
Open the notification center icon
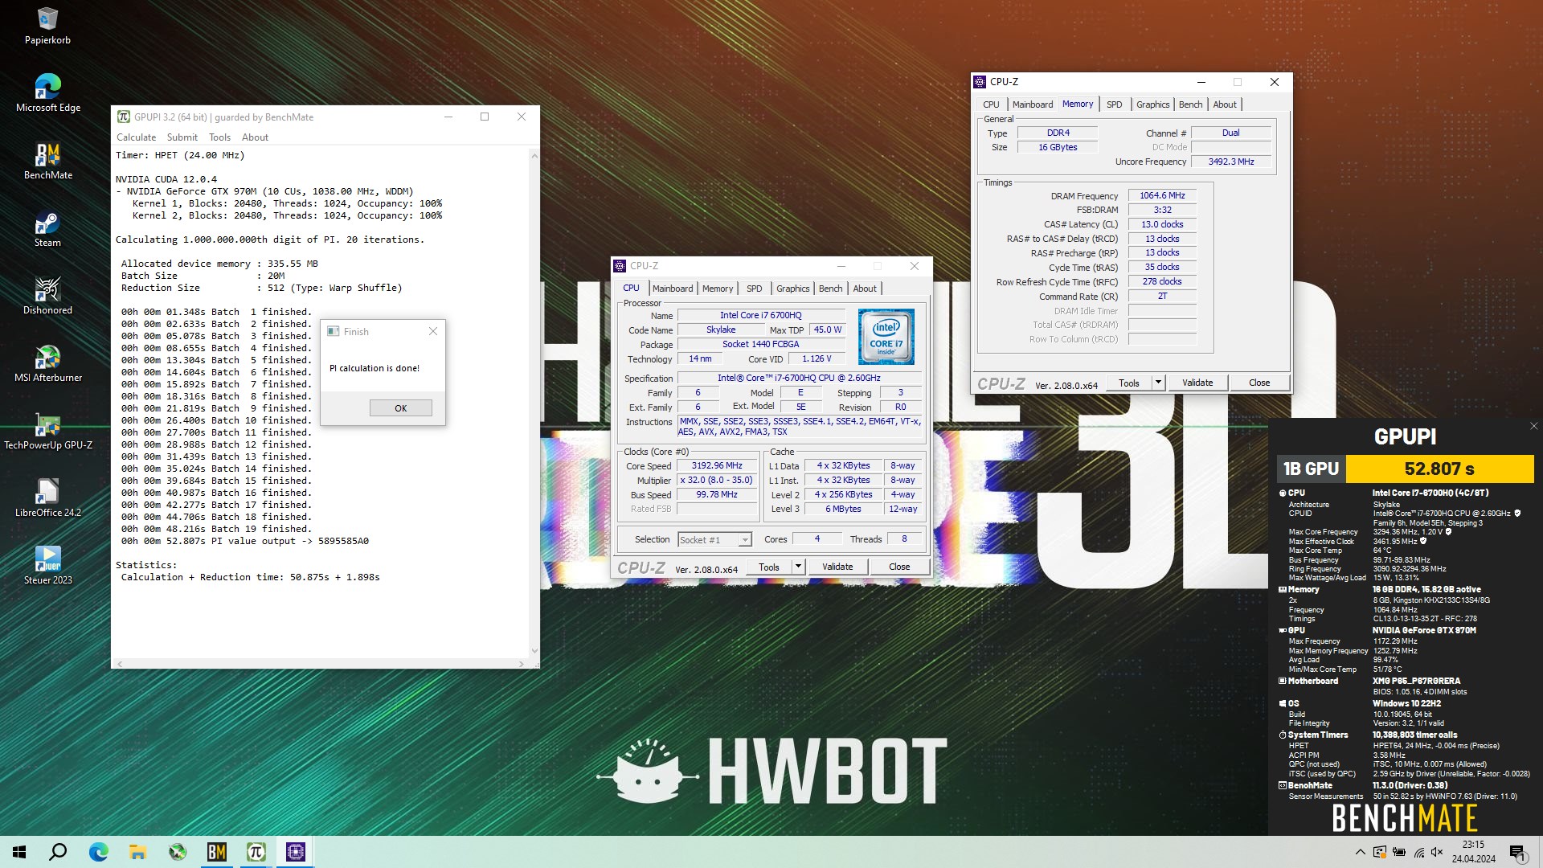1517,852
